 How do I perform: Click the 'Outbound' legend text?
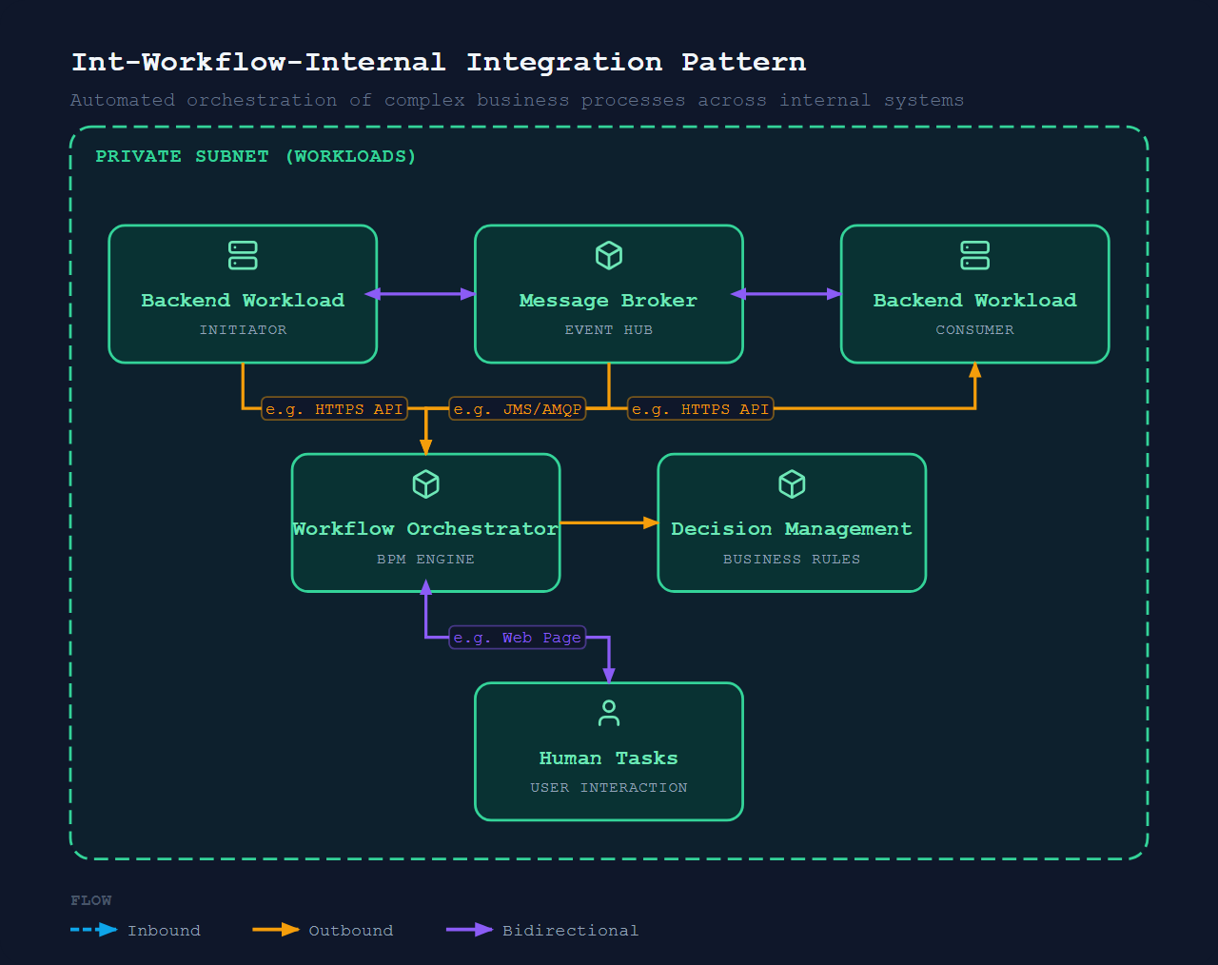pos(351,931)
